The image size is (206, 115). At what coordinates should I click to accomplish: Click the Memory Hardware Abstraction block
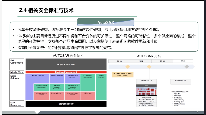point(57,87)
